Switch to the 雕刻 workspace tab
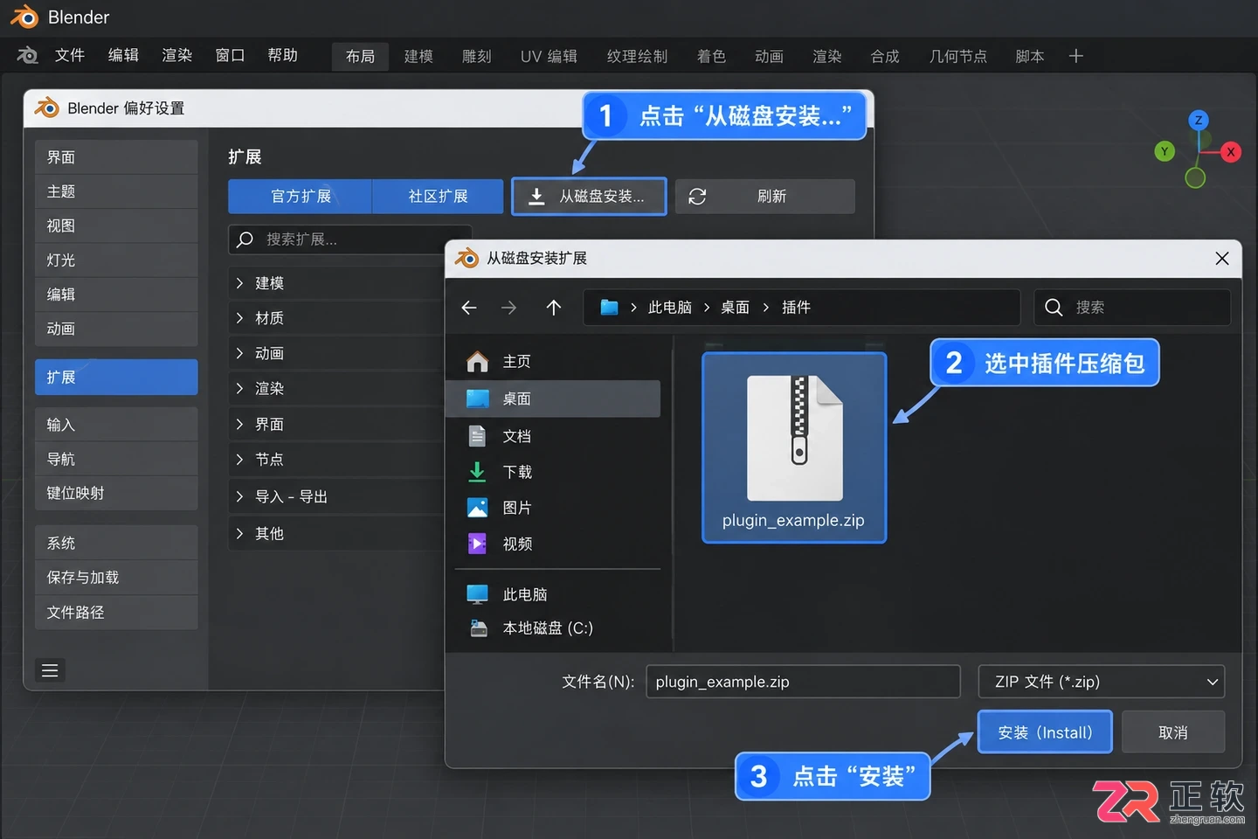The image size is (1258, 839). tap(476, 57)
